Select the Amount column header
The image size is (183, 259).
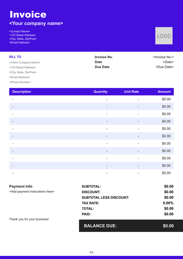point(164,92)
